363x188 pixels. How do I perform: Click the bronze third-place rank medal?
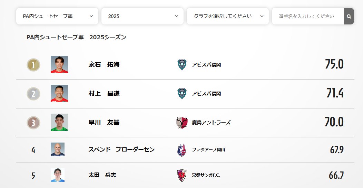pyautogui.click(x=33, y=123)
